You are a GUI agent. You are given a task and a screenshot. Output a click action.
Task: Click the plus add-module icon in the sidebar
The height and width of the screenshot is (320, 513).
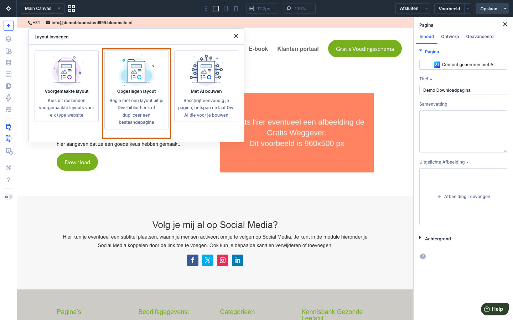tap(9, 26)
